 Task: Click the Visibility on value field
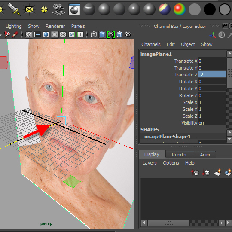tap(212, 123)
